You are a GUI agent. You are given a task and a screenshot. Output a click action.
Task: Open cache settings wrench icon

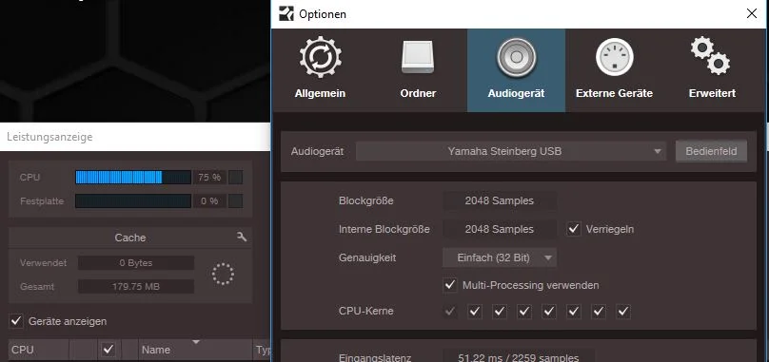coord(242,238)
